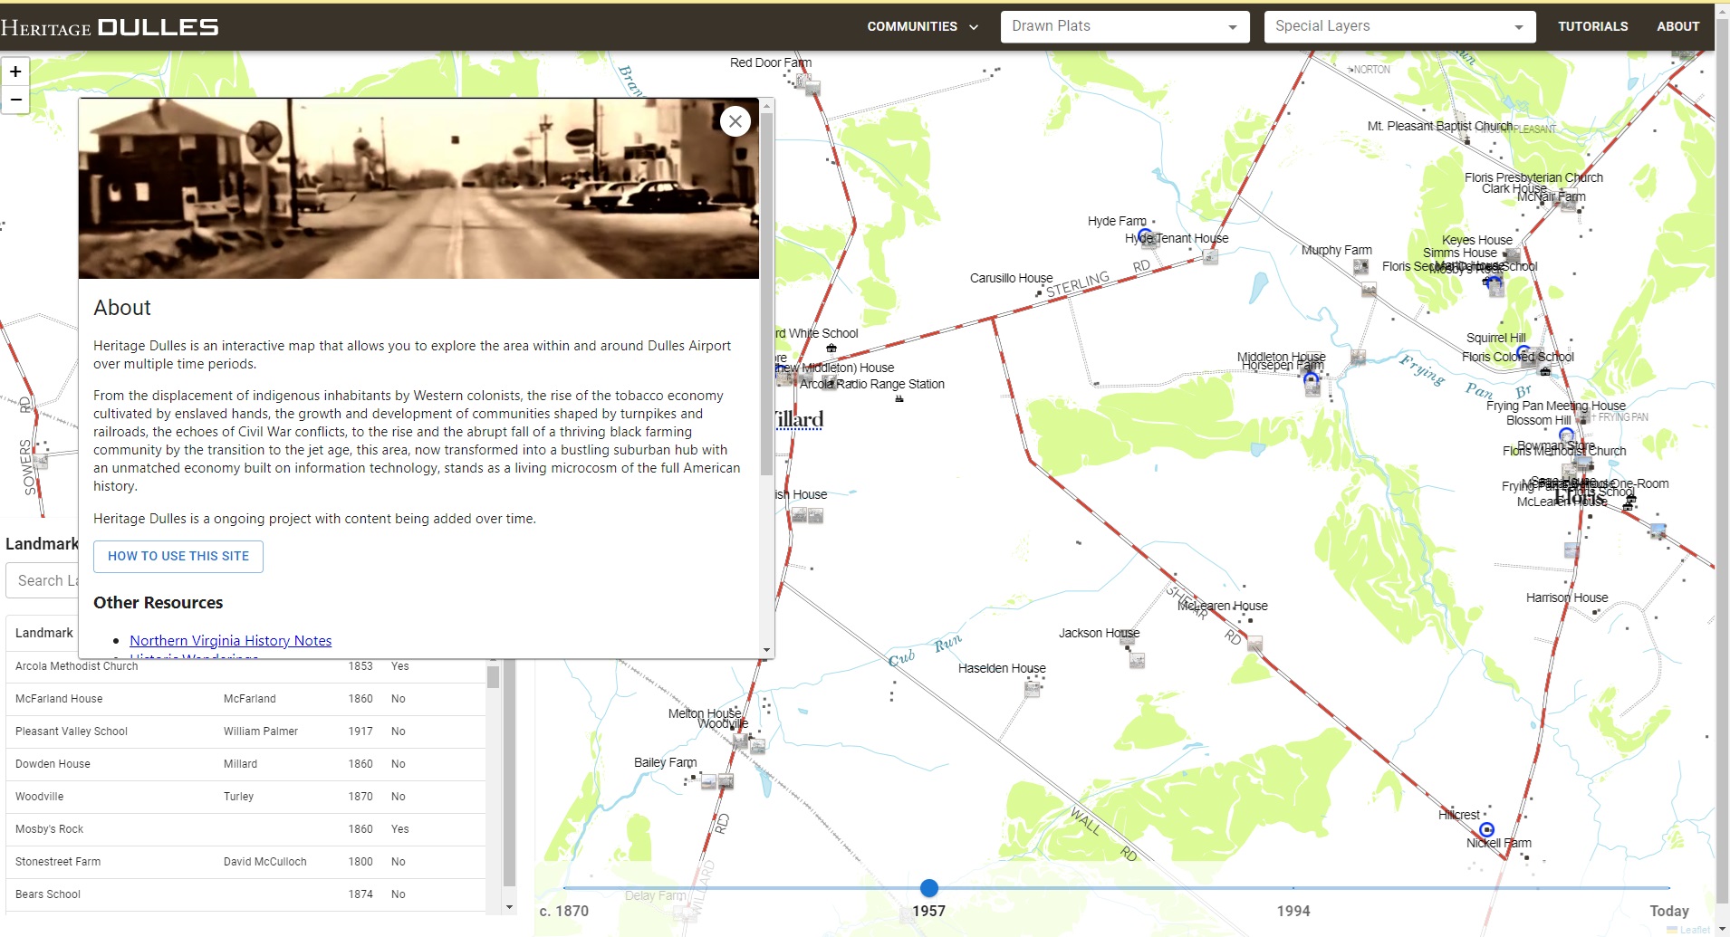The height and width of the screenshot is (937, 1730).
Task: Click the About popup header photo
Action: tap(418, 188)
